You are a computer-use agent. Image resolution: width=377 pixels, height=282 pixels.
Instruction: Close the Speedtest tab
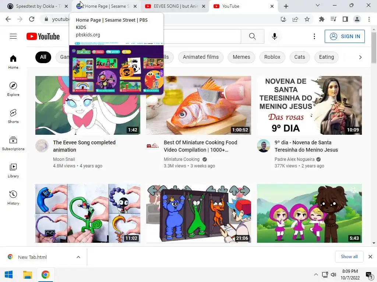point(66,6)
